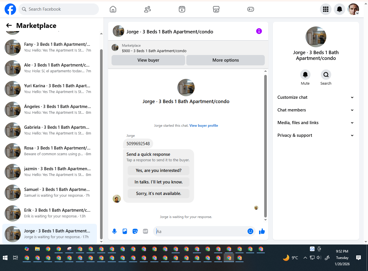
Task: Expand Chat members section
Action: point(316,110)
